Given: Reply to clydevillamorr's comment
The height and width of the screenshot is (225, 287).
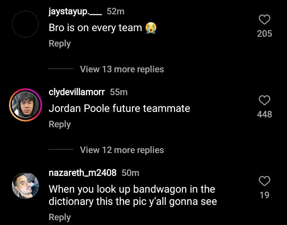Looking at the screenshot, I should click(60, 124).
